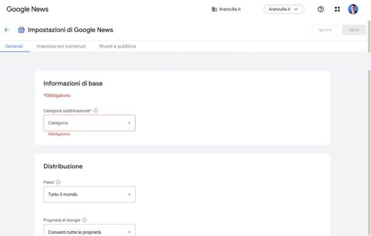Click the Ignora button
This screenshot has width=371, height=236.
point(325,30)
